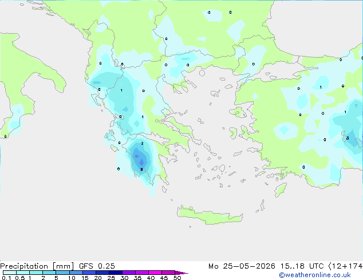
Task: Click the '20' legend scale number
Action: click(x=98, y=278)
